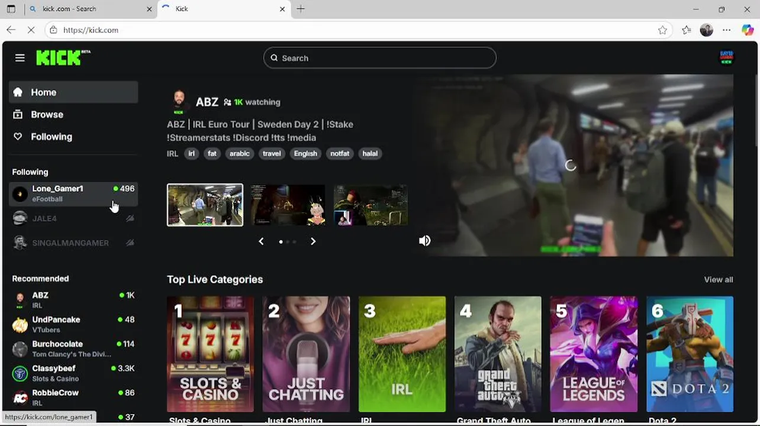Mute the featured stream volume icon
This screenshot has width=760, height=426.
click(424, 241)
